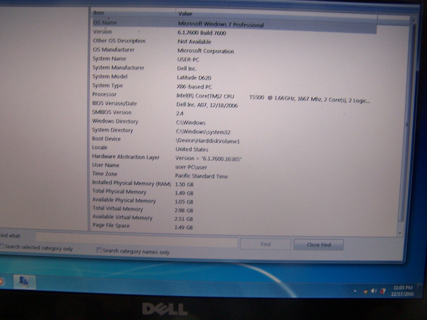This screenshot has width=427, height=320.
Task: Tick 'Search selected category only' checkbox
Action: [2, 246]
